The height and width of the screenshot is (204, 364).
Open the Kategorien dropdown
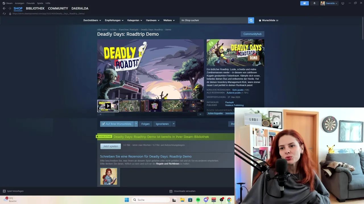[135, 20]
